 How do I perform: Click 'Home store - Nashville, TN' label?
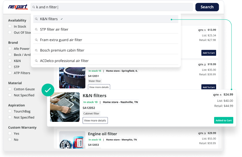pos(120,102)
